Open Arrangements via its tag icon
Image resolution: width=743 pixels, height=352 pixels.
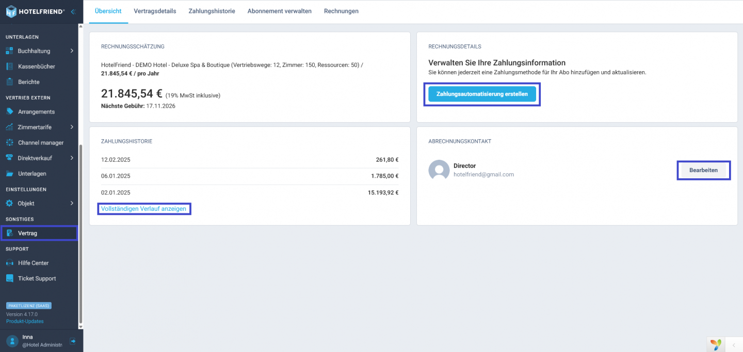9,112
